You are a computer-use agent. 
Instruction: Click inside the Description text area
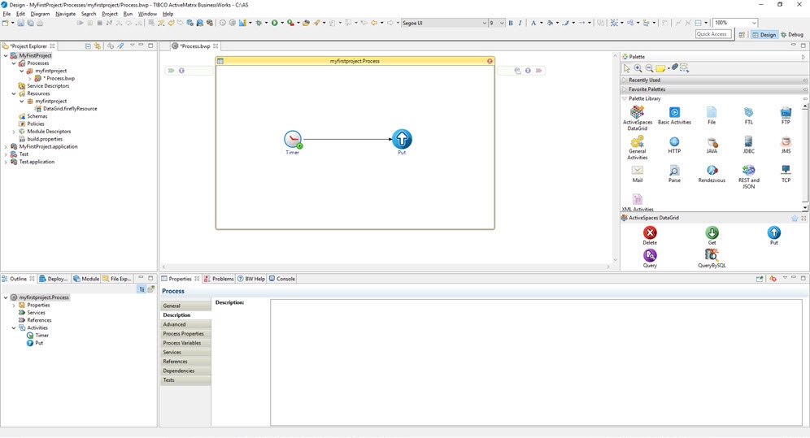coord(535,362)
